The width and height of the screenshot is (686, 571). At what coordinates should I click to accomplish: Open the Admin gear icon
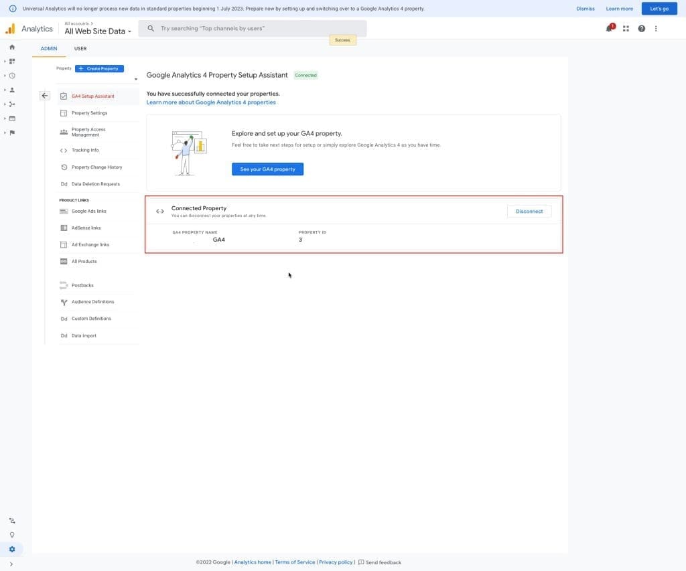pos(12,550)
